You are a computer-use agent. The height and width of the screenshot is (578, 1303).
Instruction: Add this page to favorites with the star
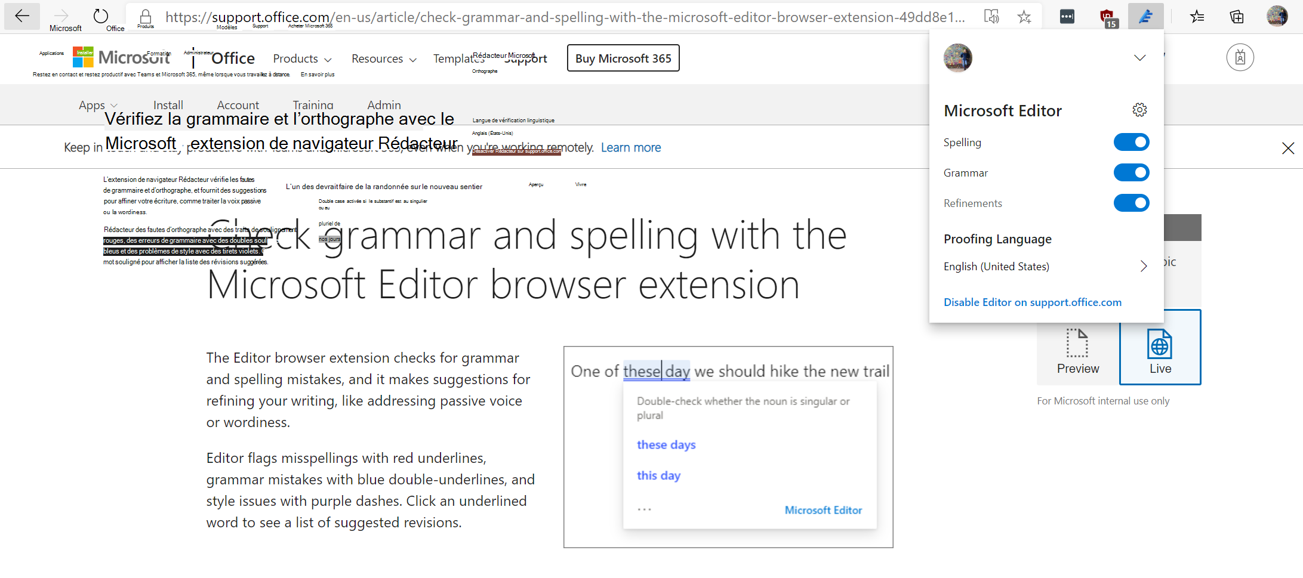pos(1024,16)
